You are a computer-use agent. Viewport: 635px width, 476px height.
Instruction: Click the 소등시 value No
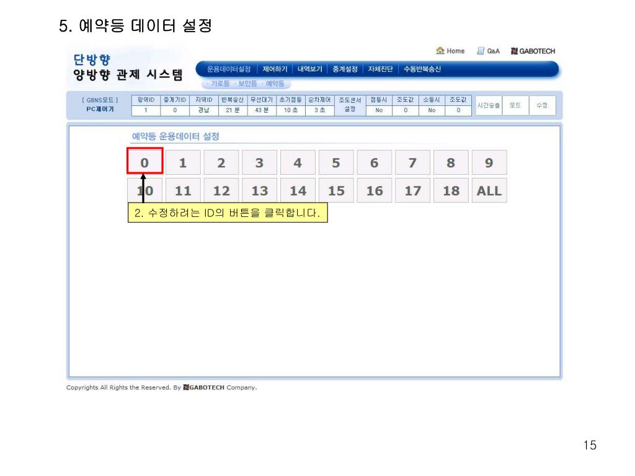click(432, 110)
